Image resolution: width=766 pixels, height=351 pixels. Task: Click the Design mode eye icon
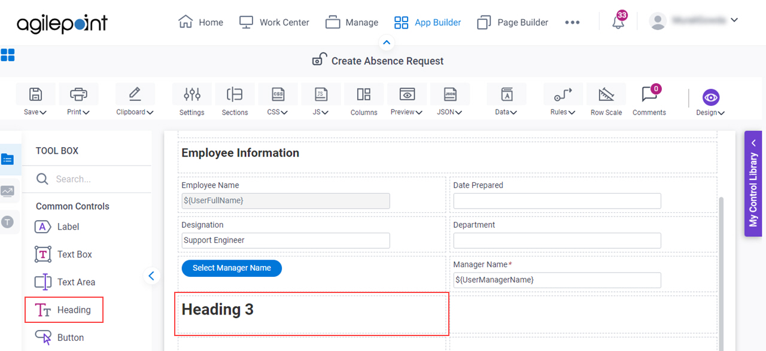pos(711,97)
